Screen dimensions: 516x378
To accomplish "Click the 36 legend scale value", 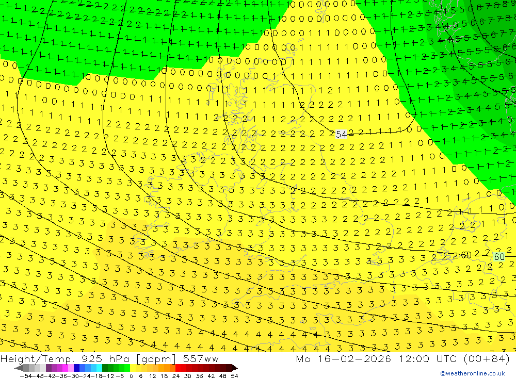I will tap(199, 376).
